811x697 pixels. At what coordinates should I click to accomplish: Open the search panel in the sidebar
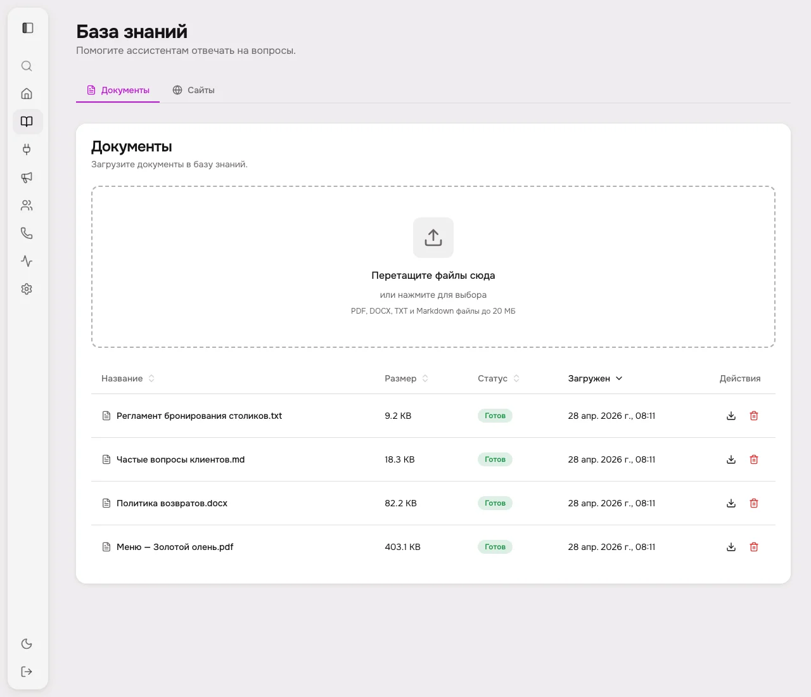point(27,66)
